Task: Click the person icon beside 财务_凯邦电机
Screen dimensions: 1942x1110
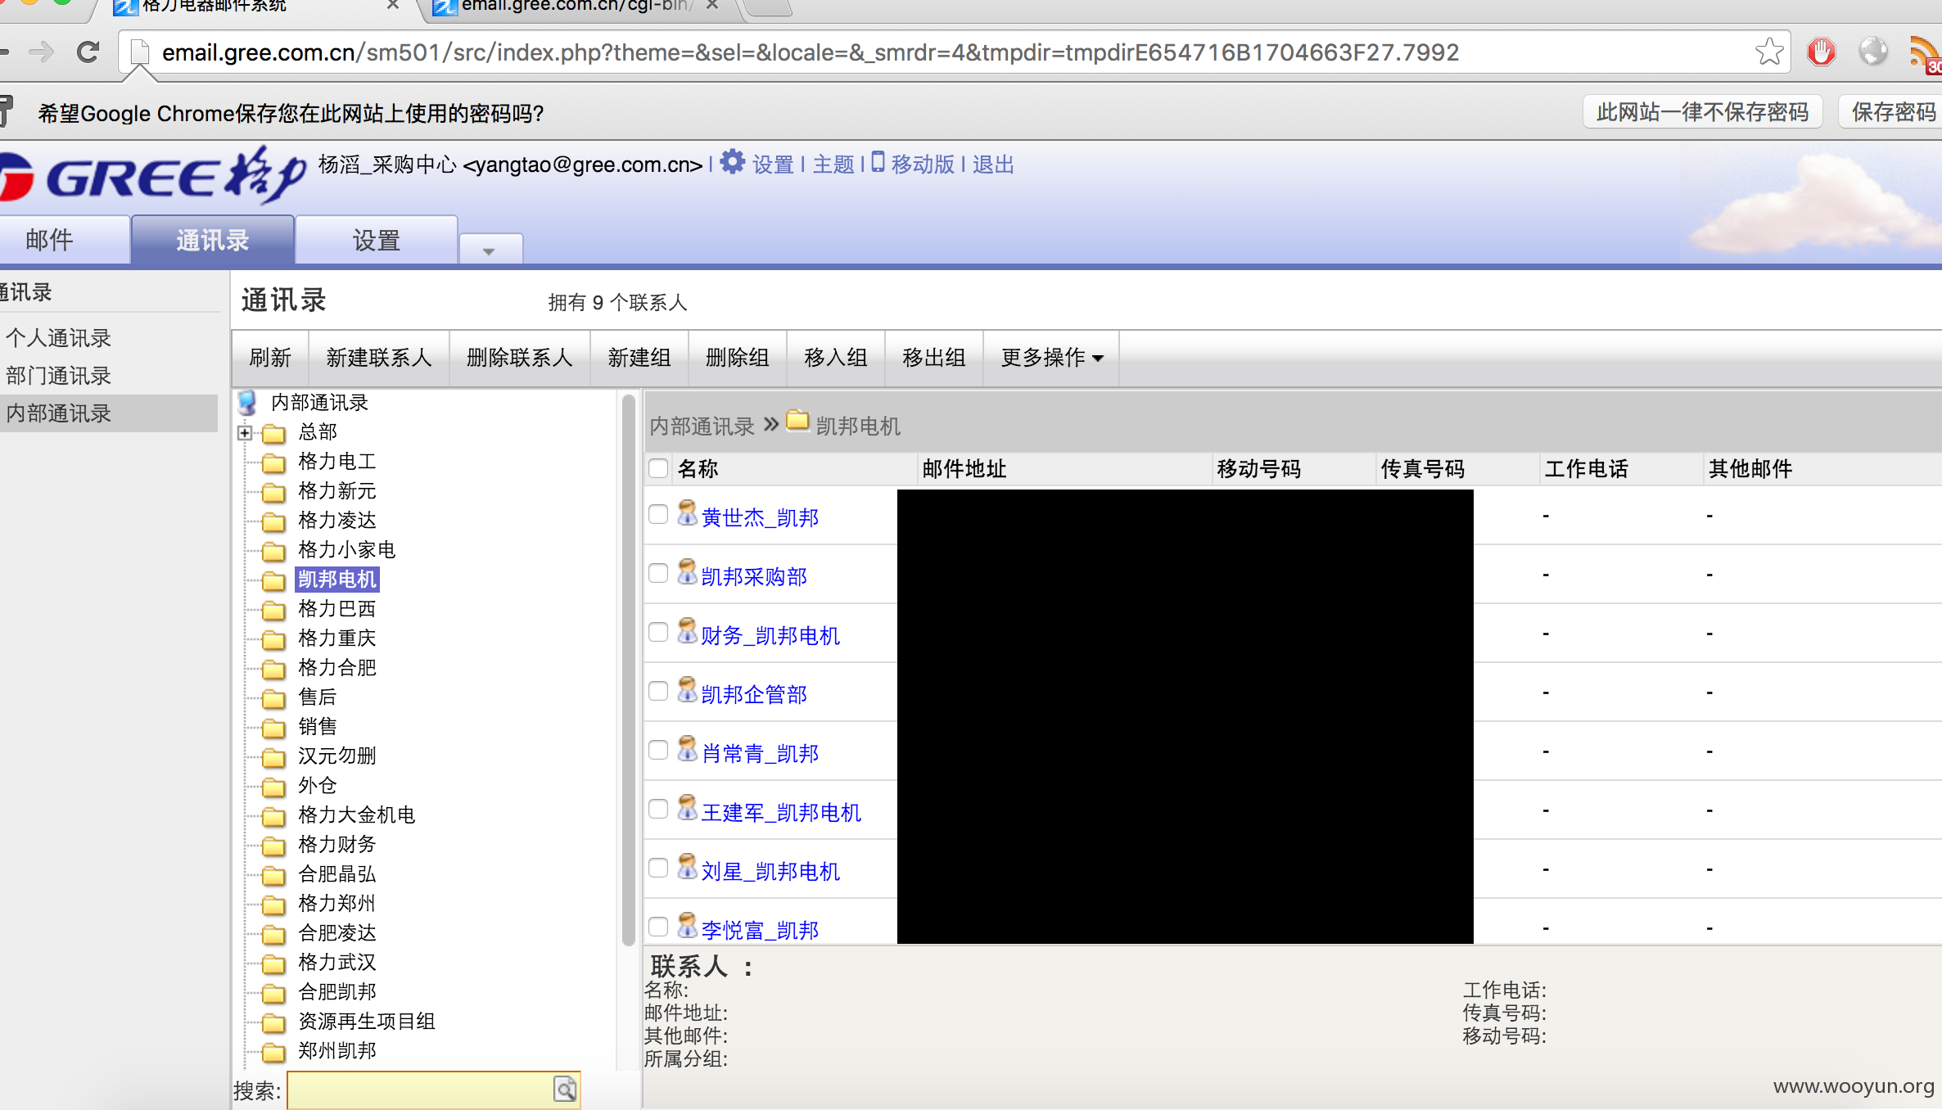Action: (x=687, y=631)
